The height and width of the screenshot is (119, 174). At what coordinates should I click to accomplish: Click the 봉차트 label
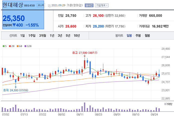pos(119,35)
